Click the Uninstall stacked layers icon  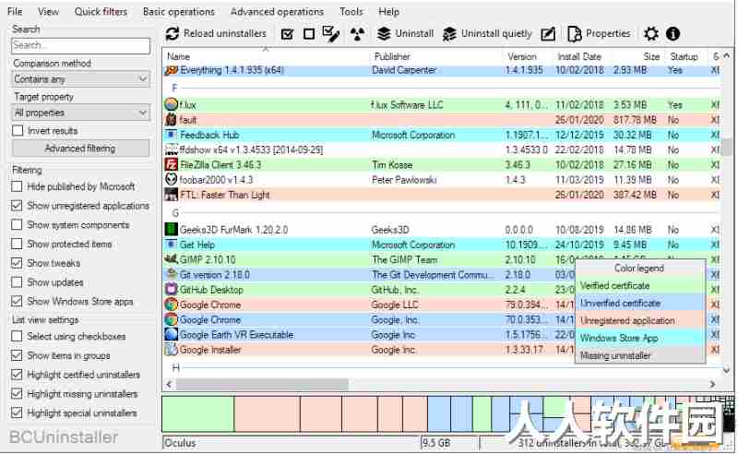(x=384, y=33)
